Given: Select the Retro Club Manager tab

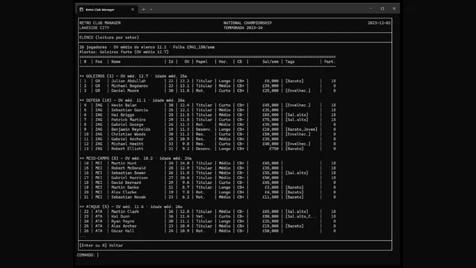Looking at the screenshot, I should [x=107, y=9].
